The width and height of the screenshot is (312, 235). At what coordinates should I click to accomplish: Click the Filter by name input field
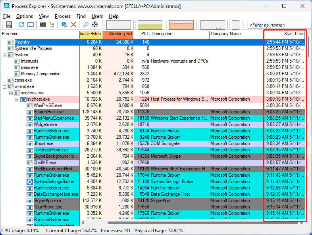tap(279, 25)
